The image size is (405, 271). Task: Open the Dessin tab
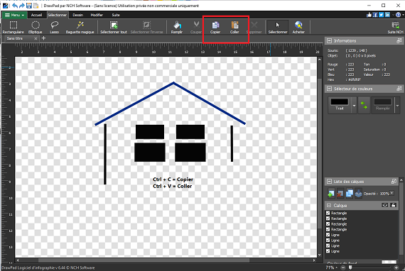pos(77,15)
